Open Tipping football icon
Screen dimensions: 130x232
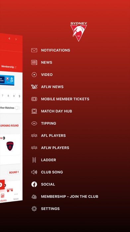point(34,123)
